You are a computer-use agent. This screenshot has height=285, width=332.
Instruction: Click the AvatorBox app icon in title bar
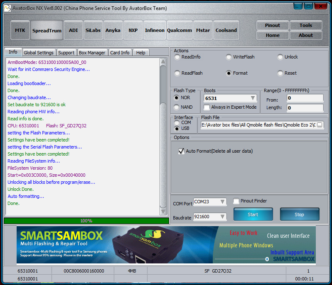click(x=7, y=8)
